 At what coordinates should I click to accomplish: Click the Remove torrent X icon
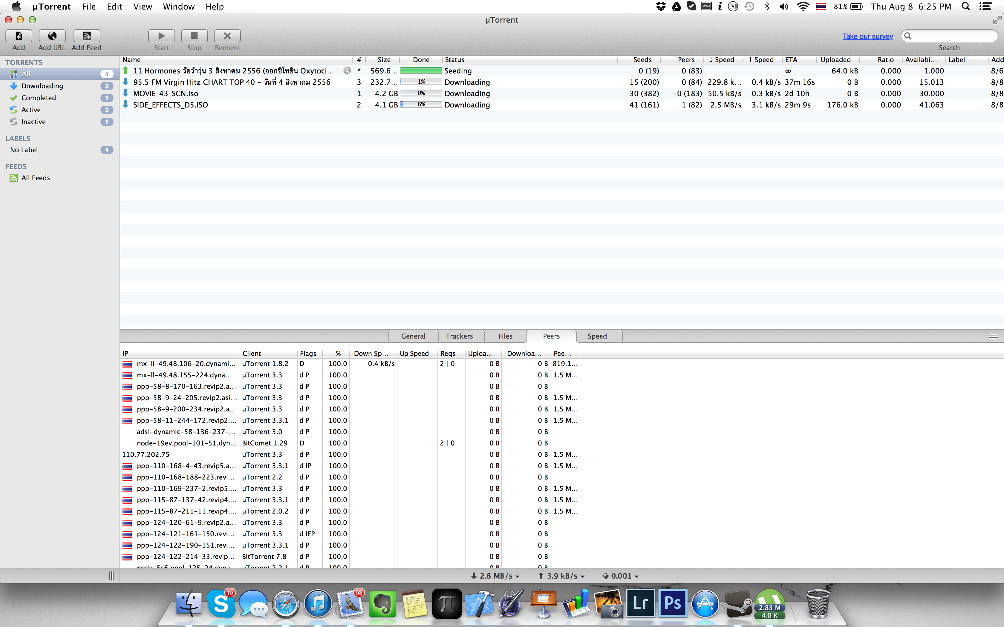click(x=227, y=36)
